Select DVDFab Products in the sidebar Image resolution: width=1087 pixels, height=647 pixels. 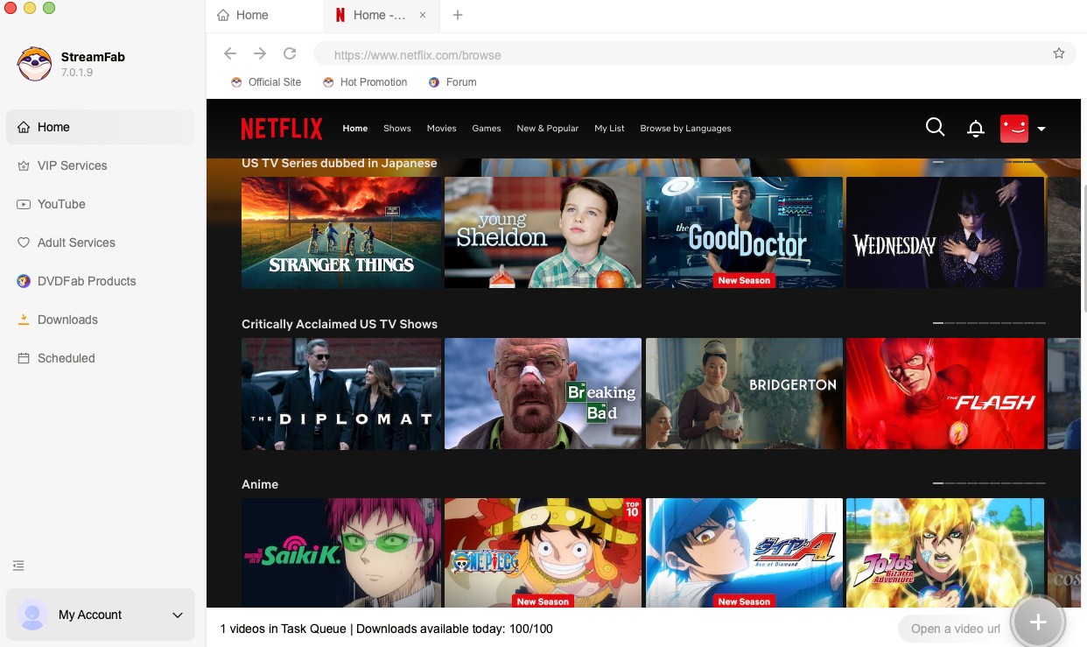[x=101, y=281]
